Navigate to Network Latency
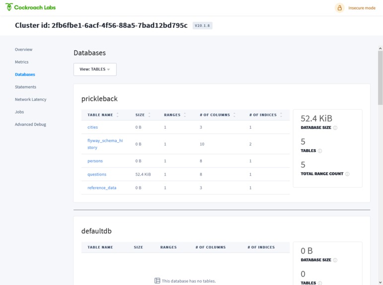The width and height of the screenshot is (383, 285). tap(30, 99)
